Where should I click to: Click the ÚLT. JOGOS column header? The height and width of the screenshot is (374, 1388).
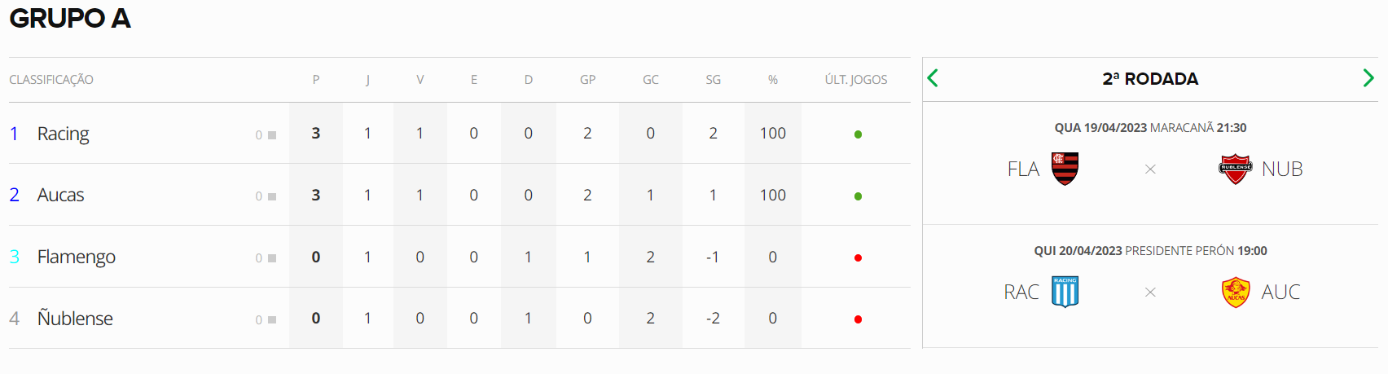pyautogui.click(x=856, y=80)
